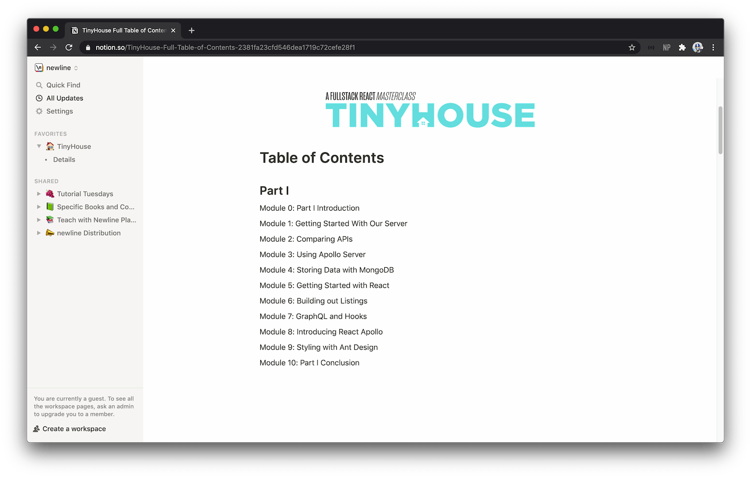Click the TinyHouse house emoji icon
751x478 pixels.
point(50,146)
